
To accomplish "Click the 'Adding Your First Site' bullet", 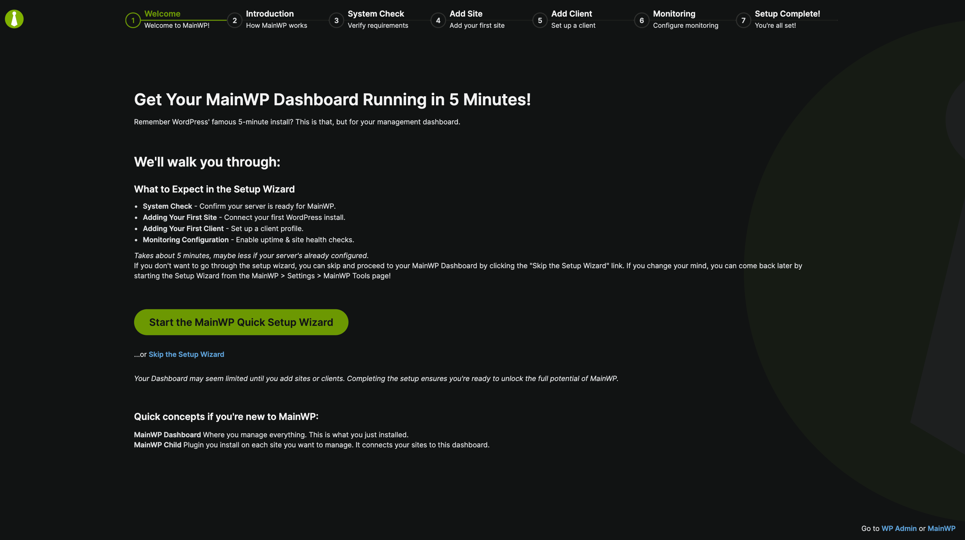I will [244, 217].
